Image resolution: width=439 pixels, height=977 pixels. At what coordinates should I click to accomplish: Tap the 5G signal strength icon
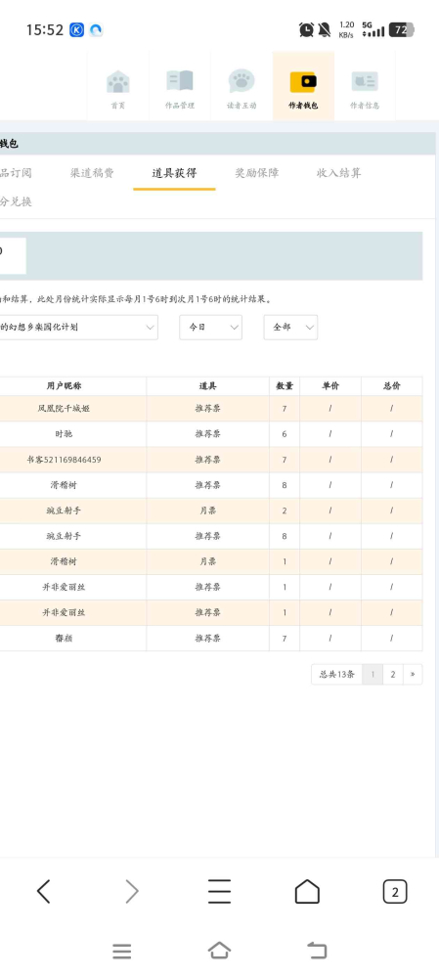[373, 29]
